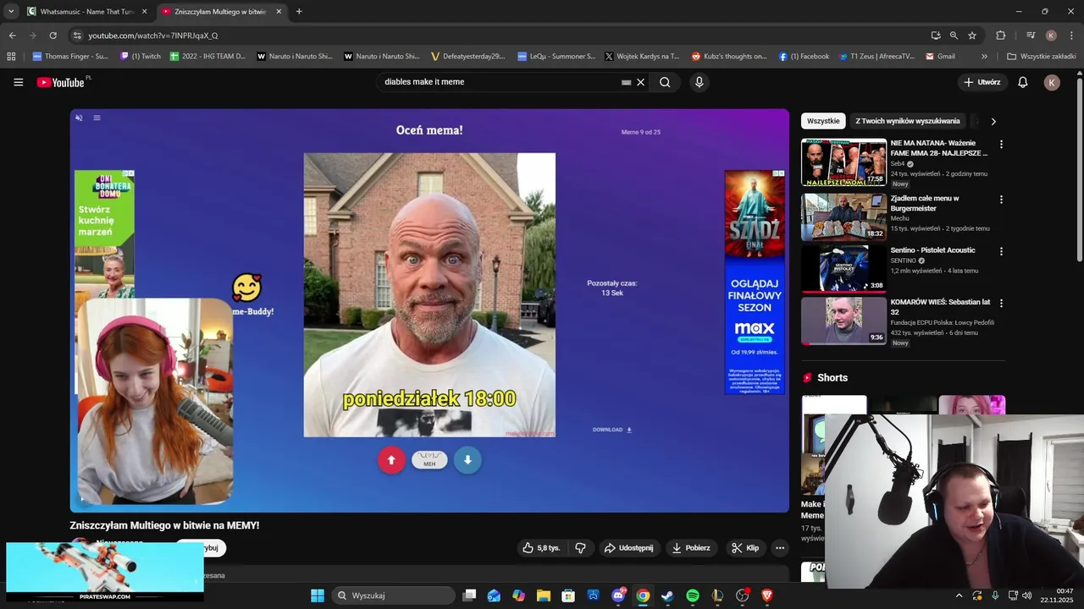Open Sentino - Pistolet Acoustic thumbnail
The image size is (1084, 609).
(x=843, y=269)
